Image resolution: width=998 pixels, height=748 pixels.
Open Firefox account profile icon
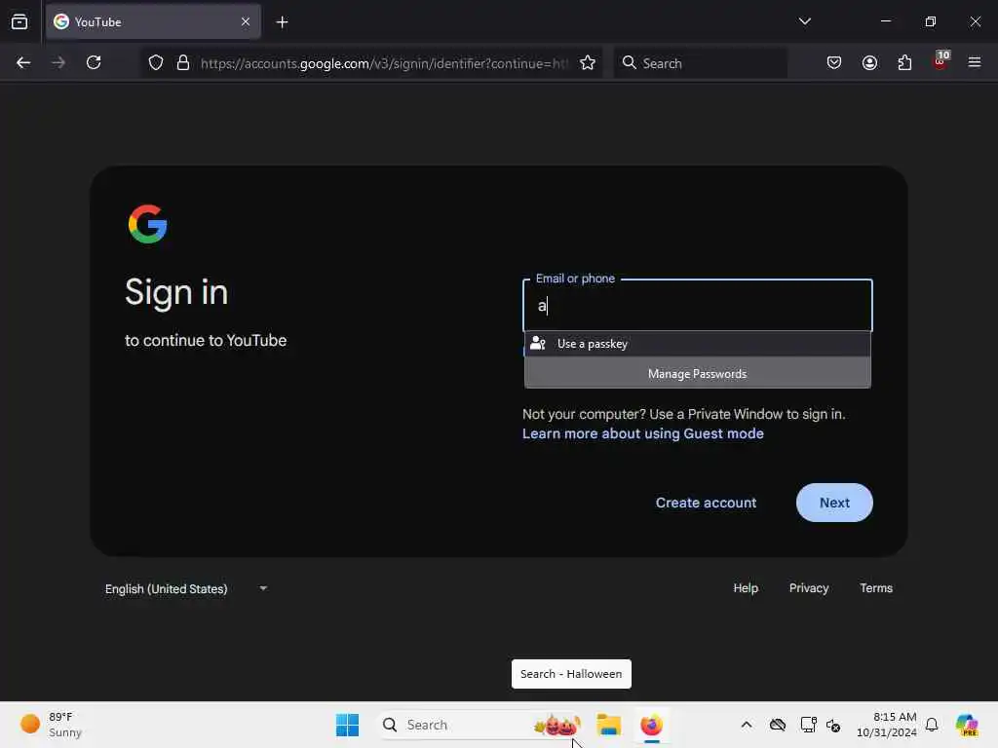pyautogui.click(x=869, y=62)
